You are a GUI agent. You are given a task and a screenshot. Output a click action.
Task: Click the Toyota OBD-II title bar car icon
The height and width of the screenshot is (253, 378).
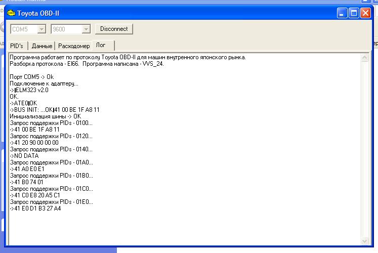point(11,13)
